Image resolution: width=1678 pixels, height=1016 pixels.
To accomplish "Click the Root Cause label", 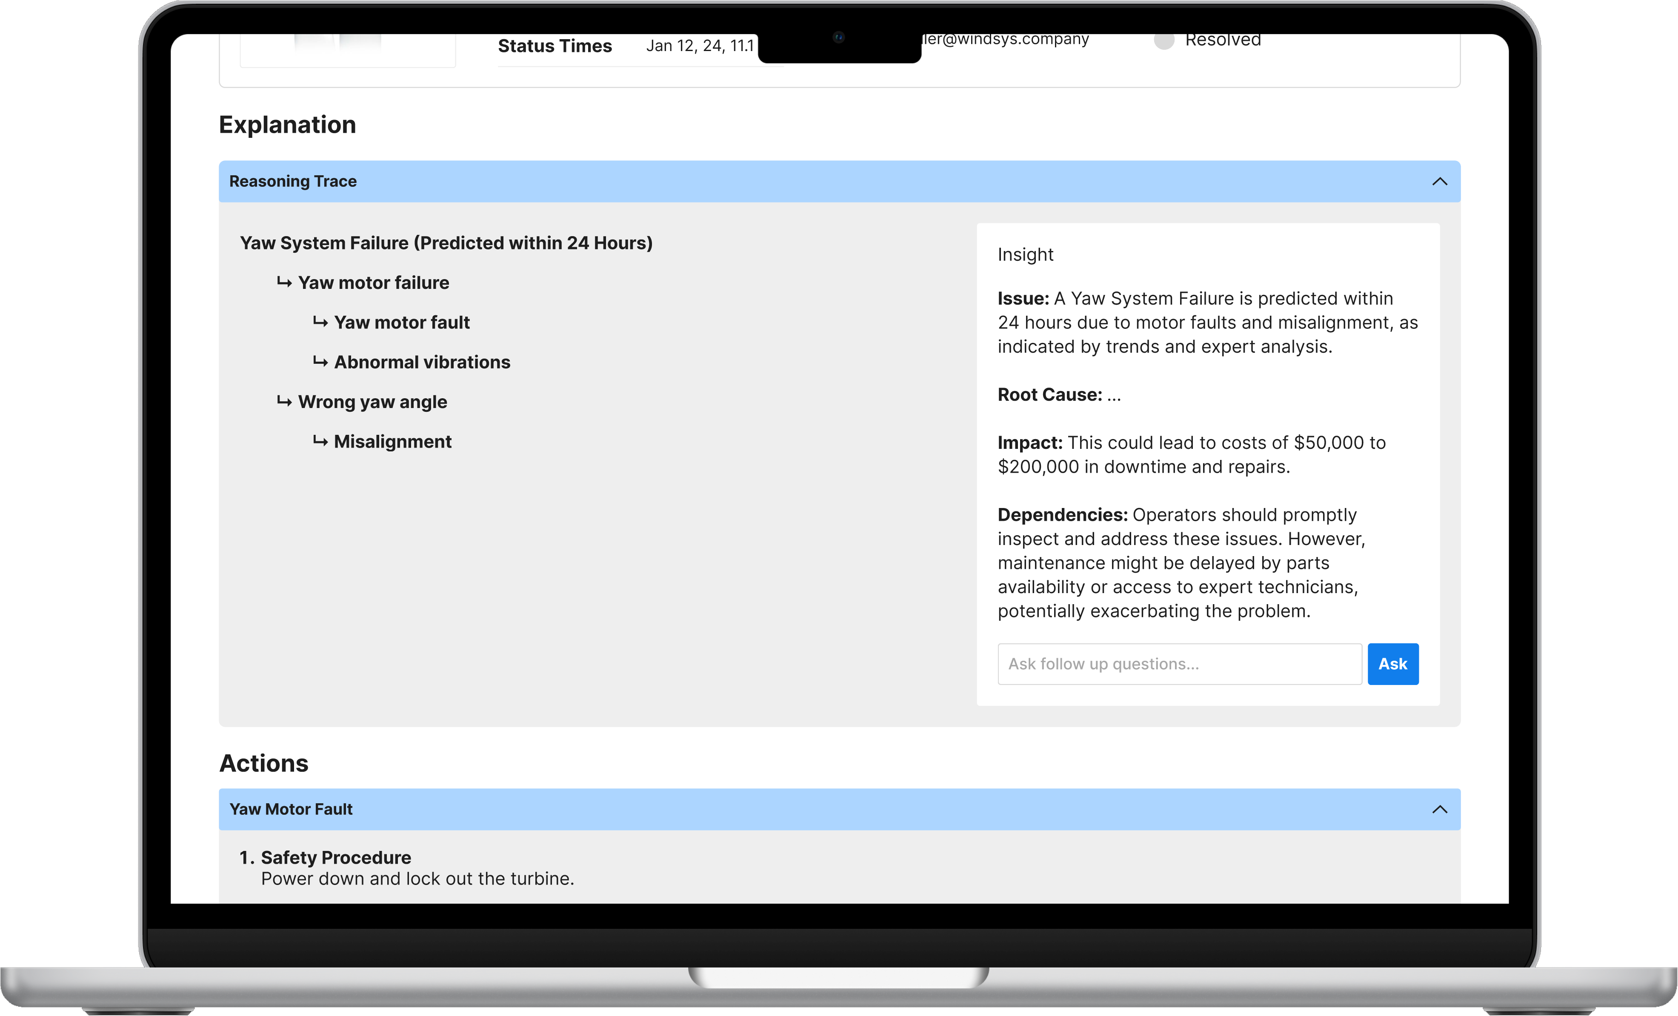I will 1049,394.
